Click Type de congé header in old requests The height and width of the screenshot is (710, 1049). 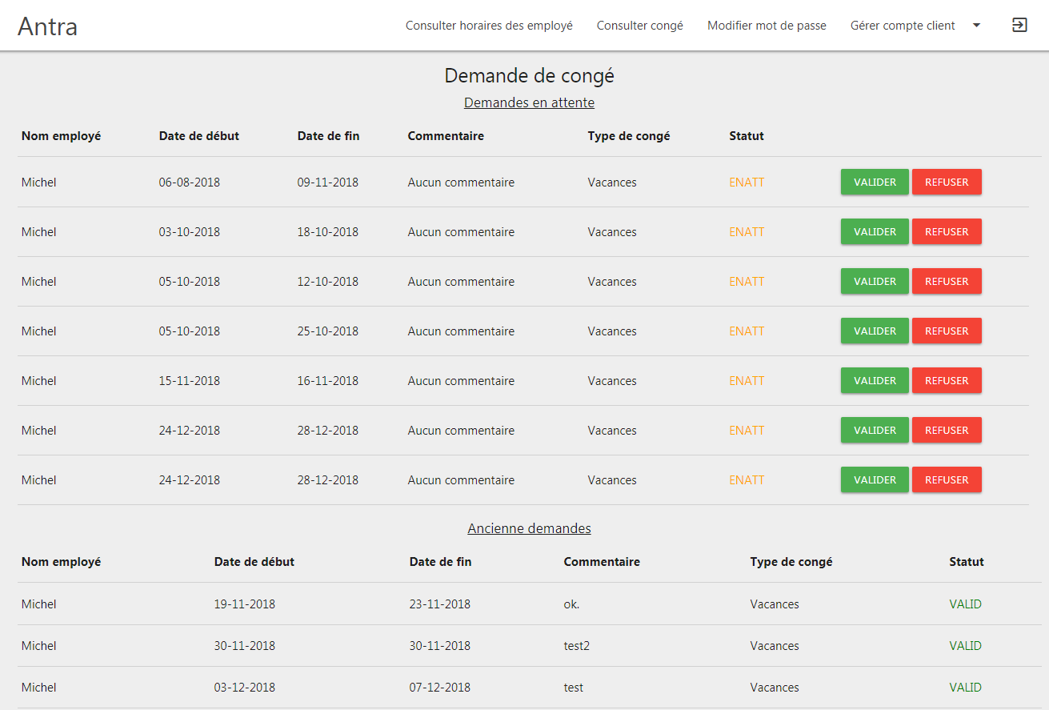pos(791,562)
